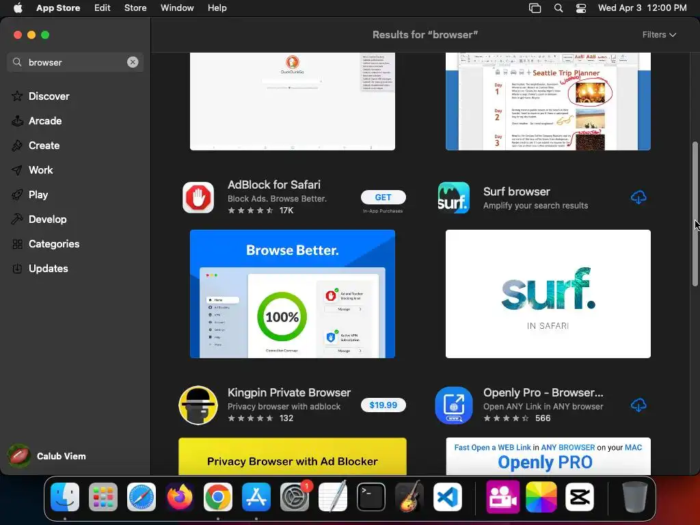Open the Apple menu

[18, 8]
